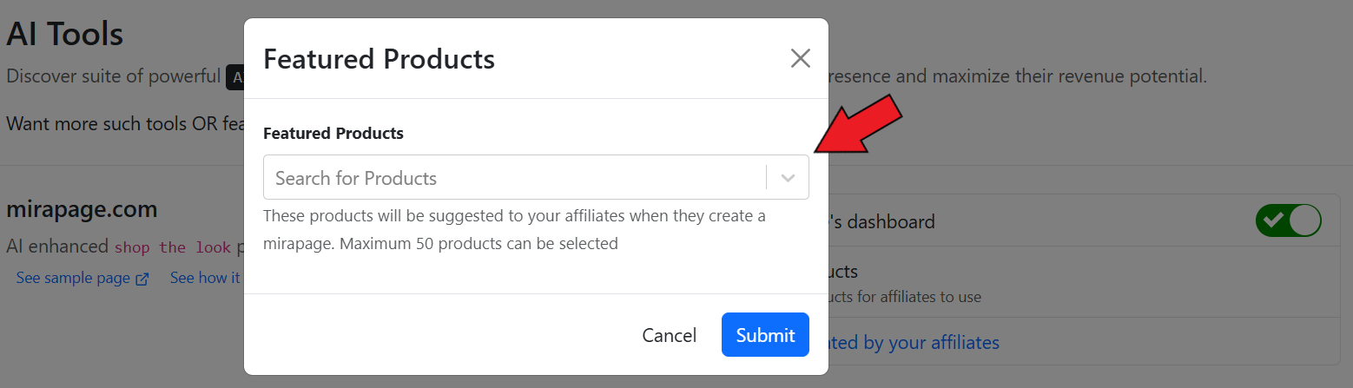Image resolution: width=1353 pixels, height=388 pixels.
Task: Click the AI Tools page heading
Action: click(65, 35)
